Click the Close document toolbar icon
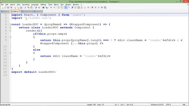The height and width of the screenshot is (106, 189). coord(15,8)
